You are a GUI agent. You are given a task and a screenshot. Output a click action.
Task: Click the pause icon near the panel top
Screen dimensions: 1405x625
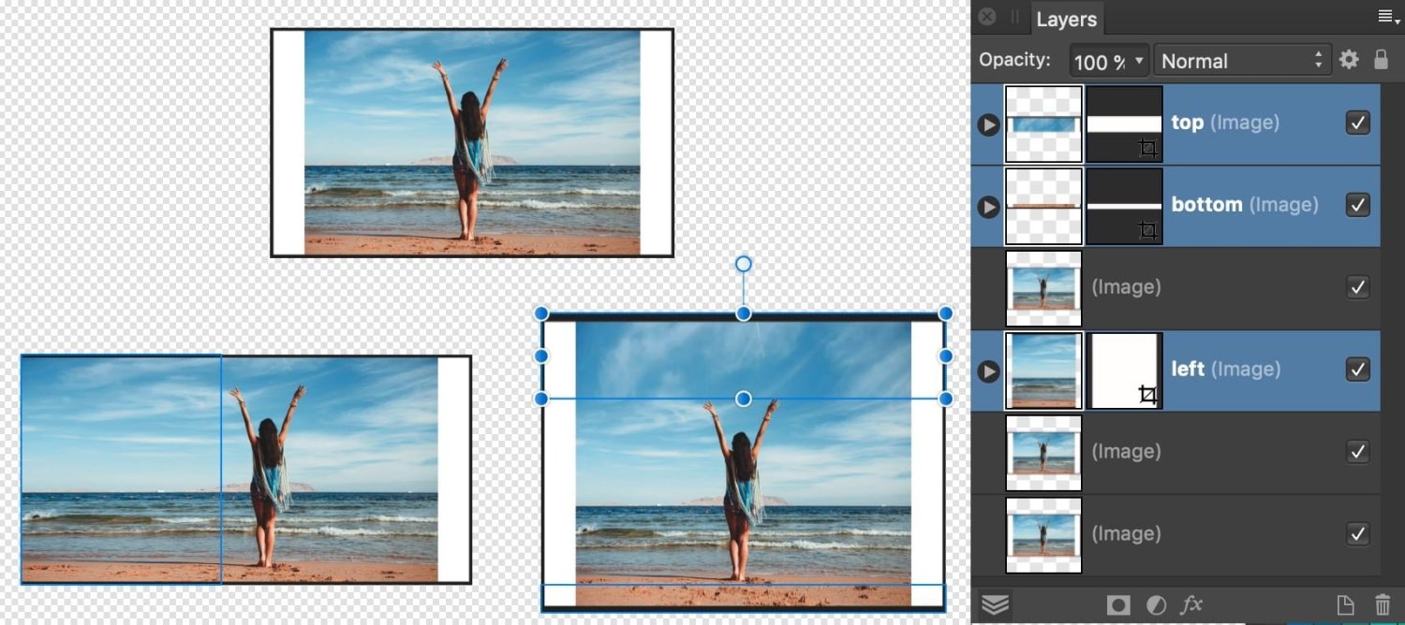[1014, 16]
